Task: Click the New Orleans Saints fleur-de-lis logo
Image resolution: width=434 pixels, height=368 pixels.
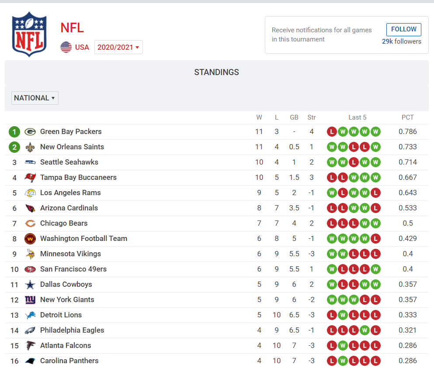Action: (x=30, y=147)
